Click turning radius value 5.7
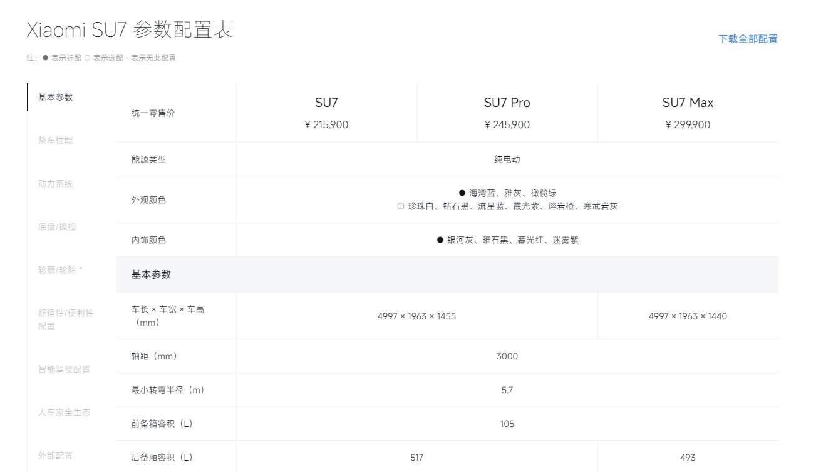The height and width of the screenshot is (472, 816). coord(507,390)
